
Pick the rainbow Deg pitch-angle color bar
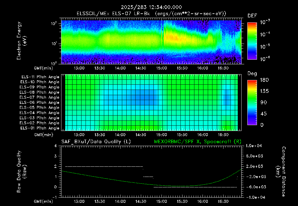pos(252,102)
